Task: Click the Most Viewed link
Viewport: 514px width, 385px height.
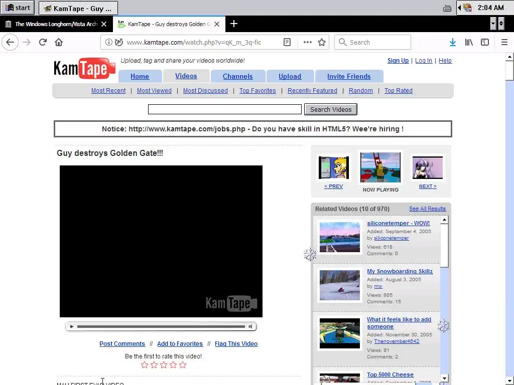Action: click(154, 91)
